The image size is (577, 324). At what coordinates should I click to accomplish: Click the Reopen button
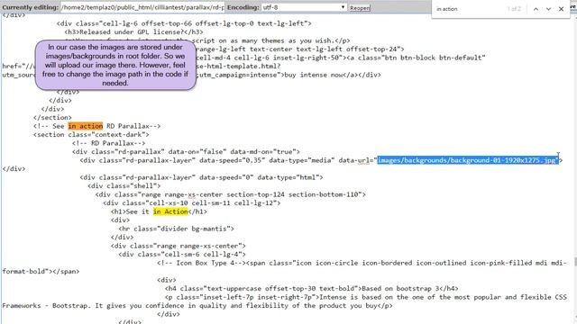360,8
